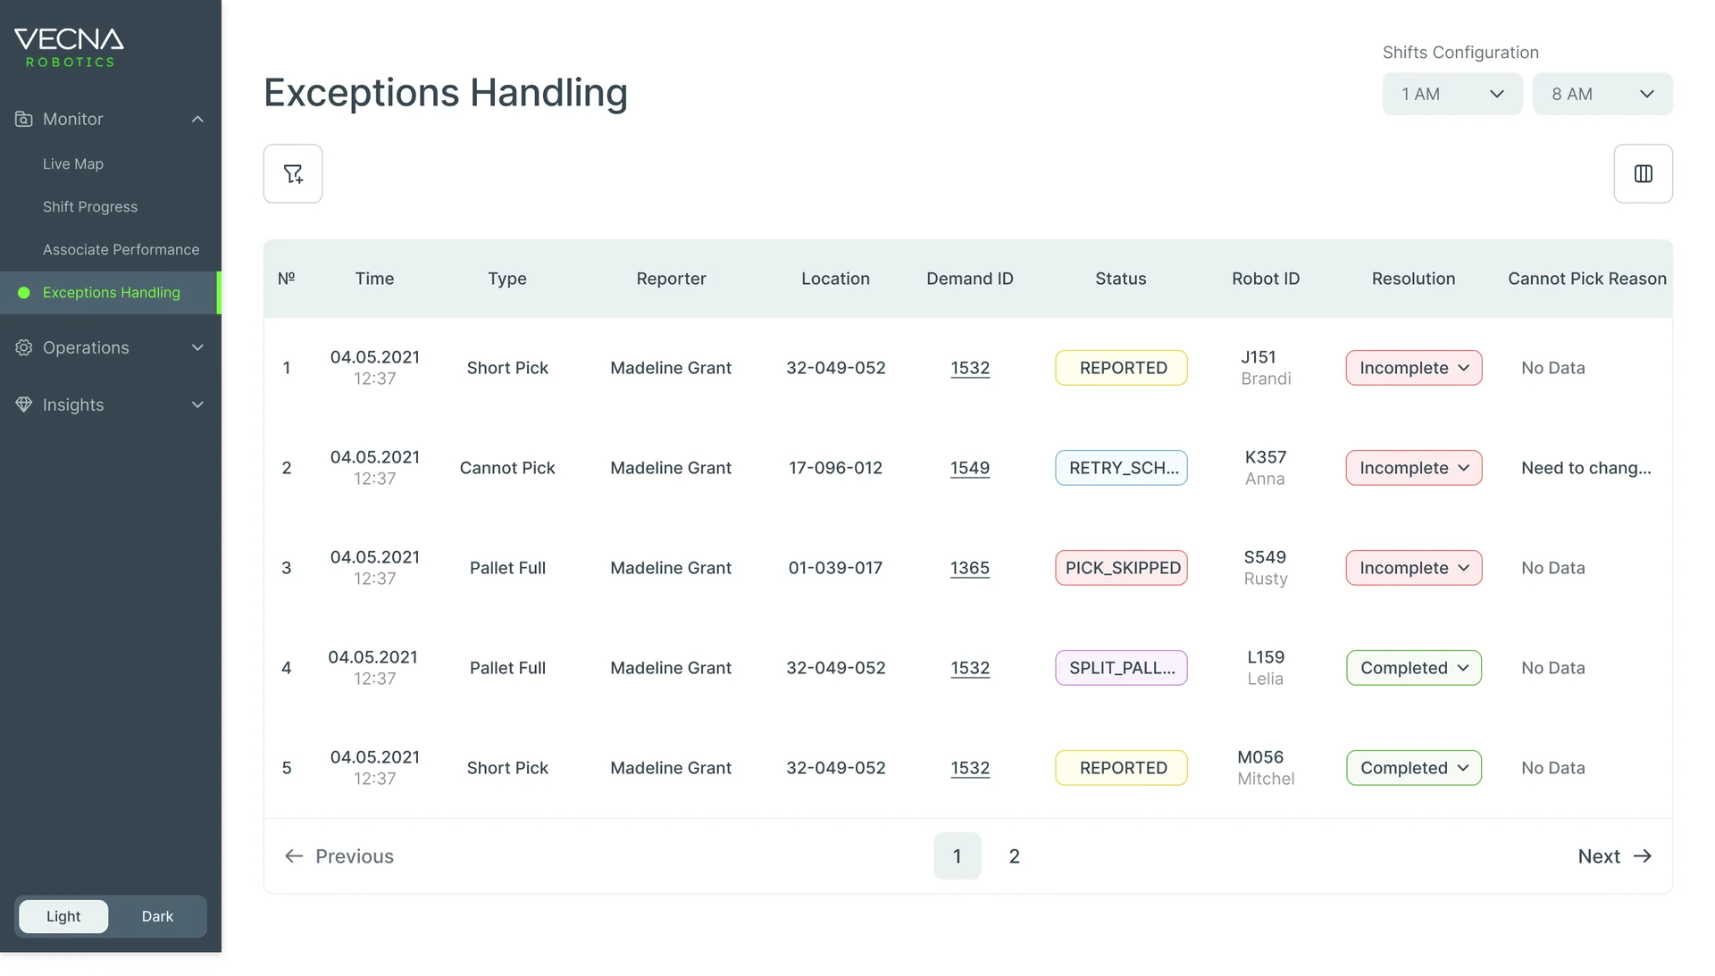Click the Monitor camera icon in sidebar
The image size is (1715, 976).
point(24,119)
